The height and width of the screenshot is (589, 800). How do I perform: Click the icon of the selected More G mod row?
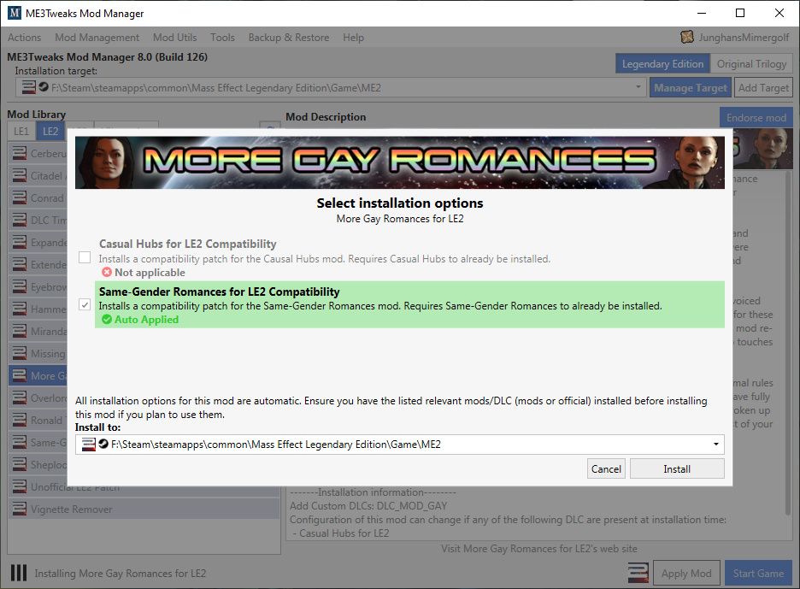pyautogui.click(x=20, y=375)
